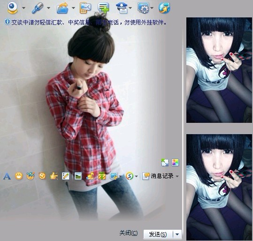Image resolution: width=253 pixels, height=241 pixels.
Task: Click the music note share icon
Action: (90, 176)
